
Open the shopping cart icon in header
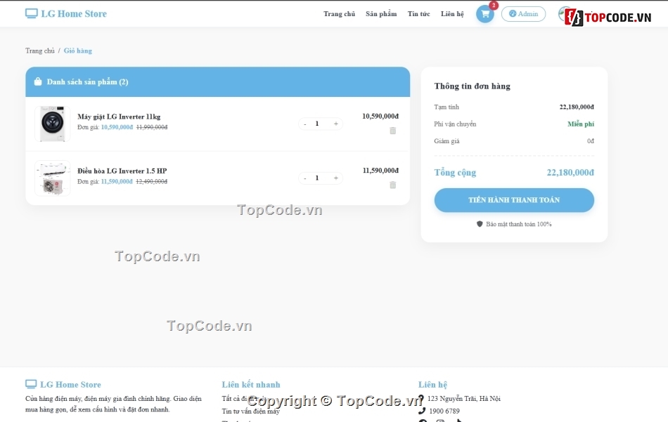(484, 14)
